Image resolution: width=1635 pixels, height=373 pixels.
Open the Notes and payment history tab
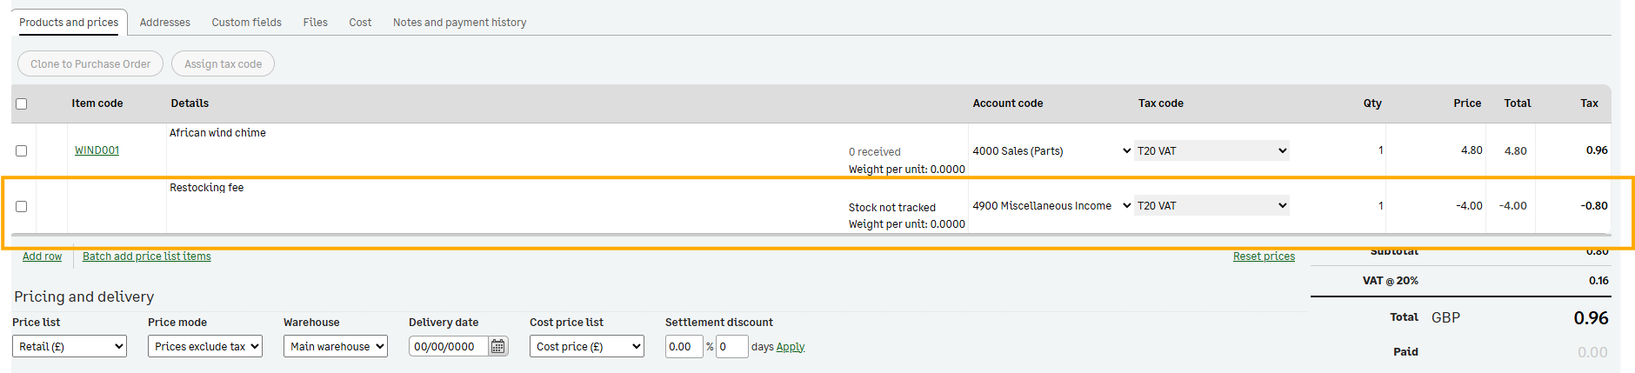(x=459, y=23)
